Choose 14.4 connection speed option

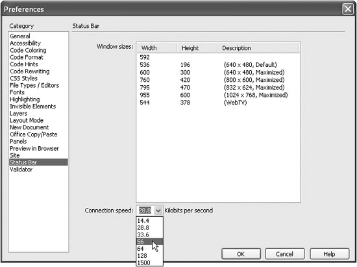click(x=149, y=220)
